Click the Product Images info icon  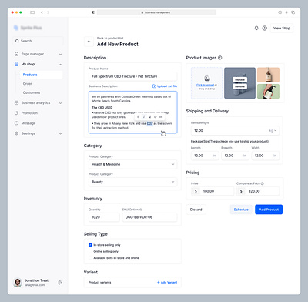point(220,58)
